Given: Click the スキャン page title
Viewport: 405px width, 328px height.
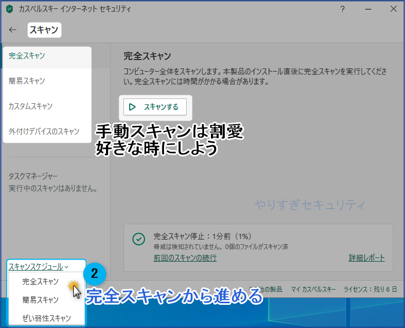Looking at the screenshot, I should [44, 30].
